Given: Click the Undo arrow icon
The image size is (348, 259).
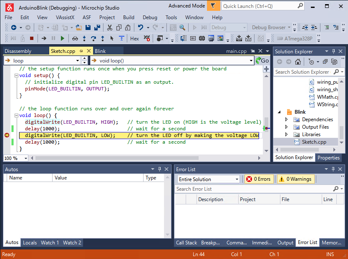Looking at the screenshot, I should pyautogui.click(x=141, y=27).
